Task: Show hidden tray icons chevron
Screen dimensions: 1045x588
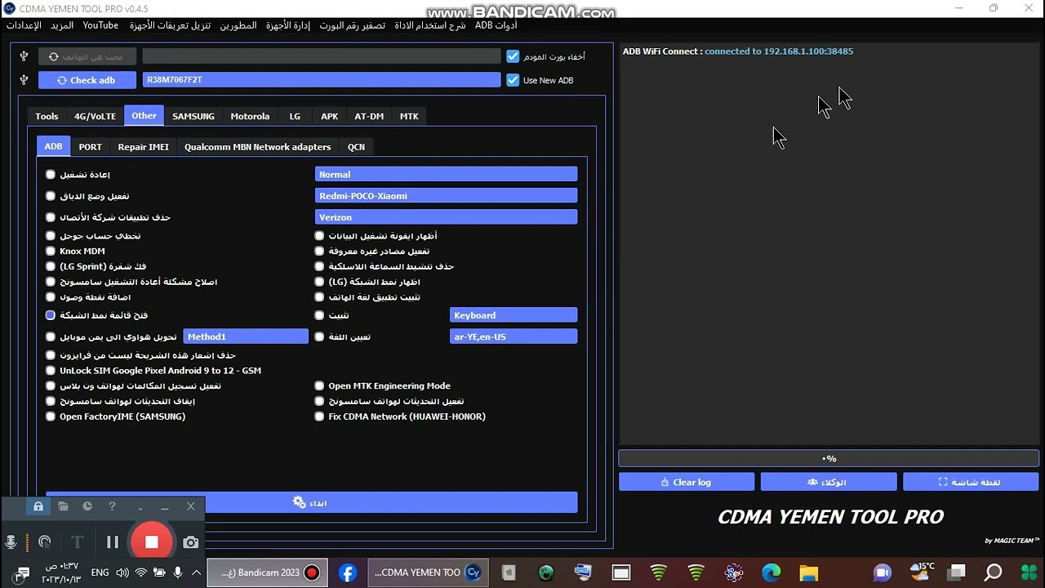Action: click(x=196, y=573)
